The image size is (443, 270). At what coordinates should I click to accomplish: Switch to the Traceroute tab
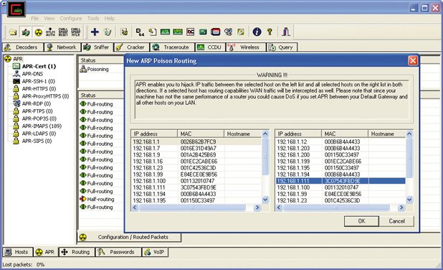pyautogui.click(x=172, y=47)
